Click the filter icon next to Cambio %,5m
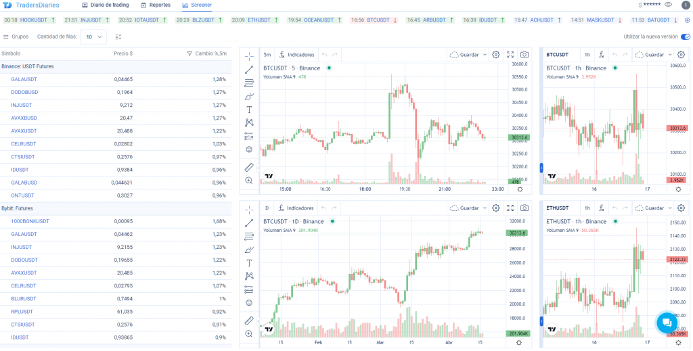 189,53
